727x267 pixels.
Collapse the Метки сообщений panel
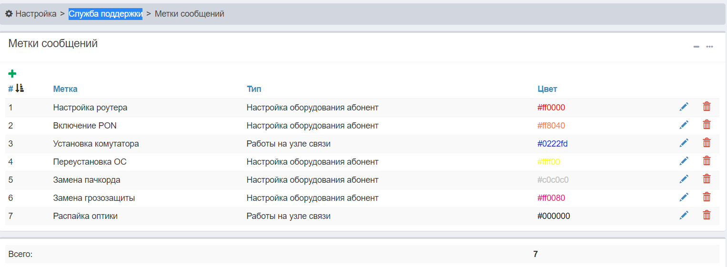(x=696, y=47)
